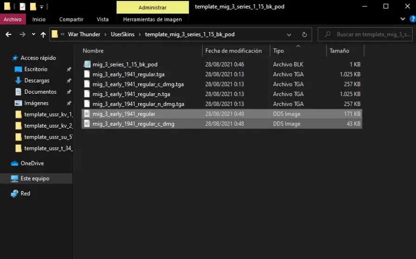
Task: Select Este equipo in navigation pane
Action: tap(35, 179)
